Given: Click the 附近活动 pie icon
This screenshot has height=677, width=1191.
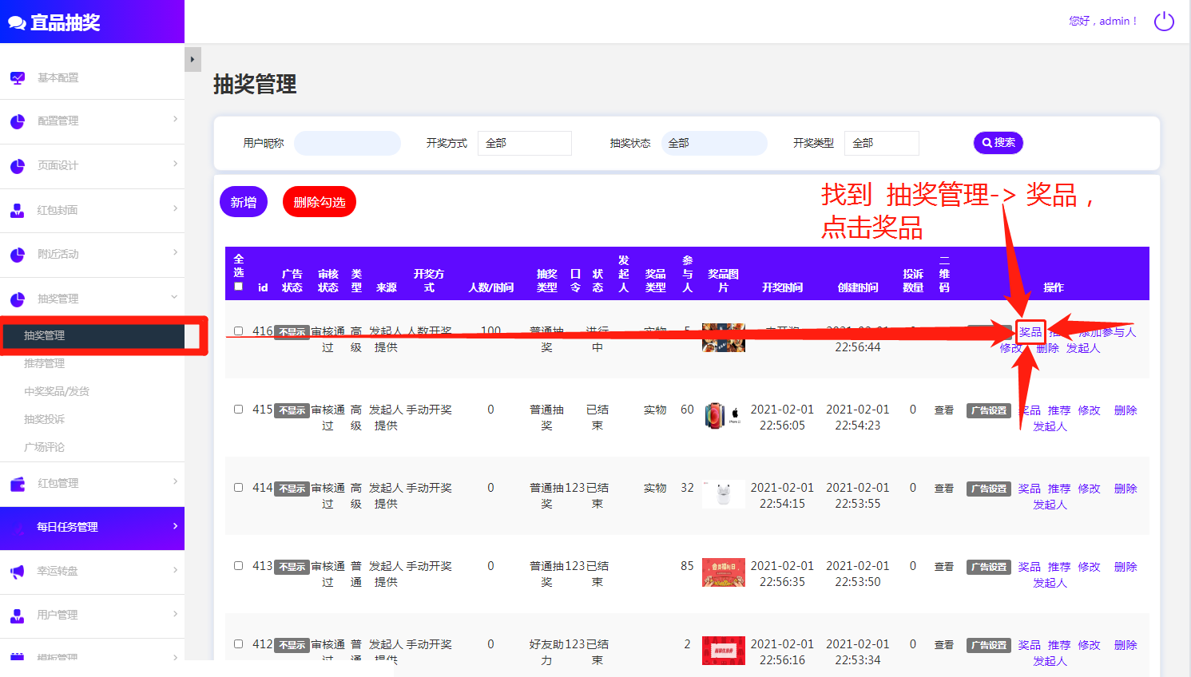Looking at the screenshot, I should [x=18, y=255].
